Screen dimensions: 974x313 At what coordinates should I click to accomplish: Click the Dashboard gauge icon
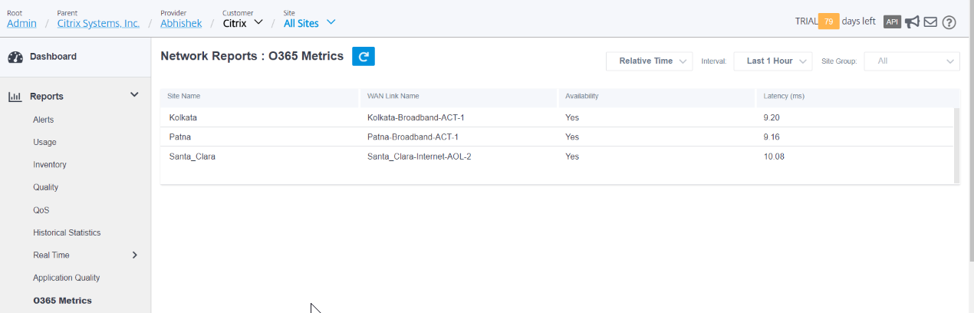[x=15, y=57]
